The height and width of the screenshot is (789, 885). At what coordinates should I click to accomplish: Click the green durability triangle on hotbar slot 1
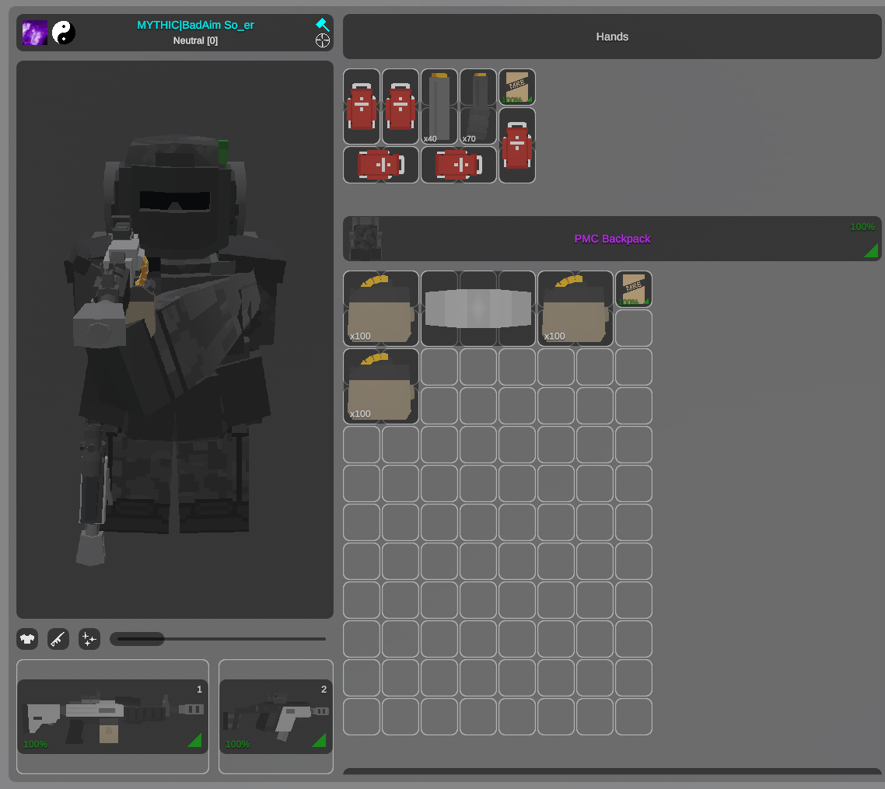click(x=194, y=741)
